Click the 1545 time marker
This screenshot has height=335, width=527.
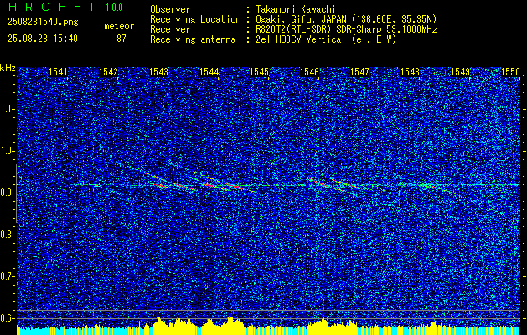click(x=260, y=72)
